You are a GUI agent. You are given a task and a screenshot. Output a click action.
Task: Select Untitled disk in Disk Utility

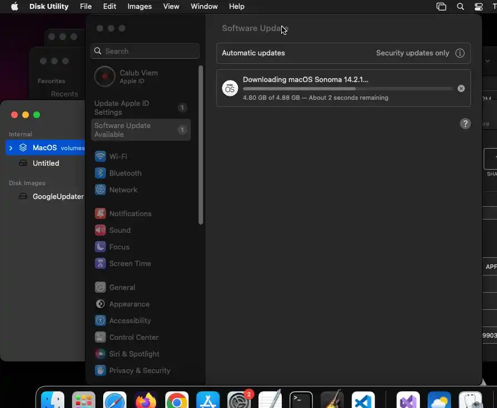pyautogui.click(x=45, y=163)
